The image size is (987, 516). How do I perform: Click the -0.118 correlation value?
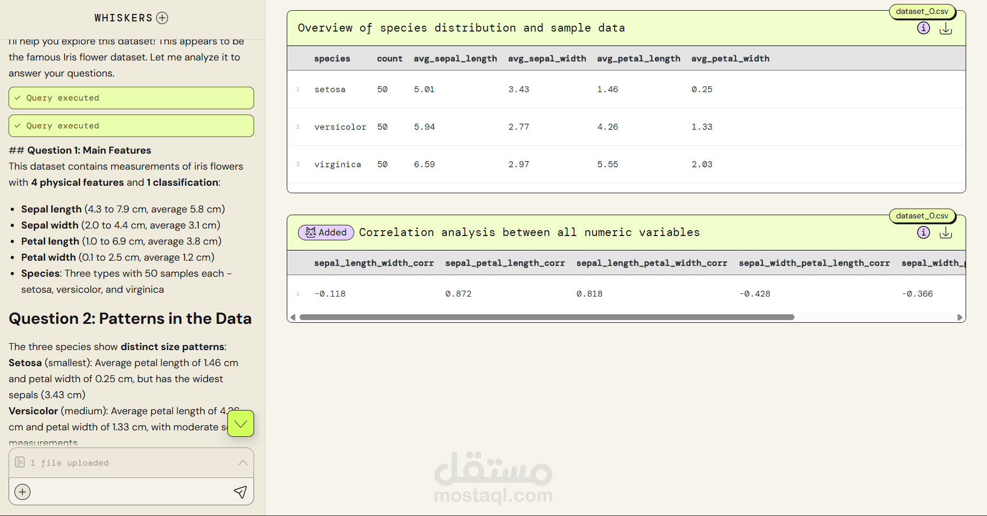point(330,294)
